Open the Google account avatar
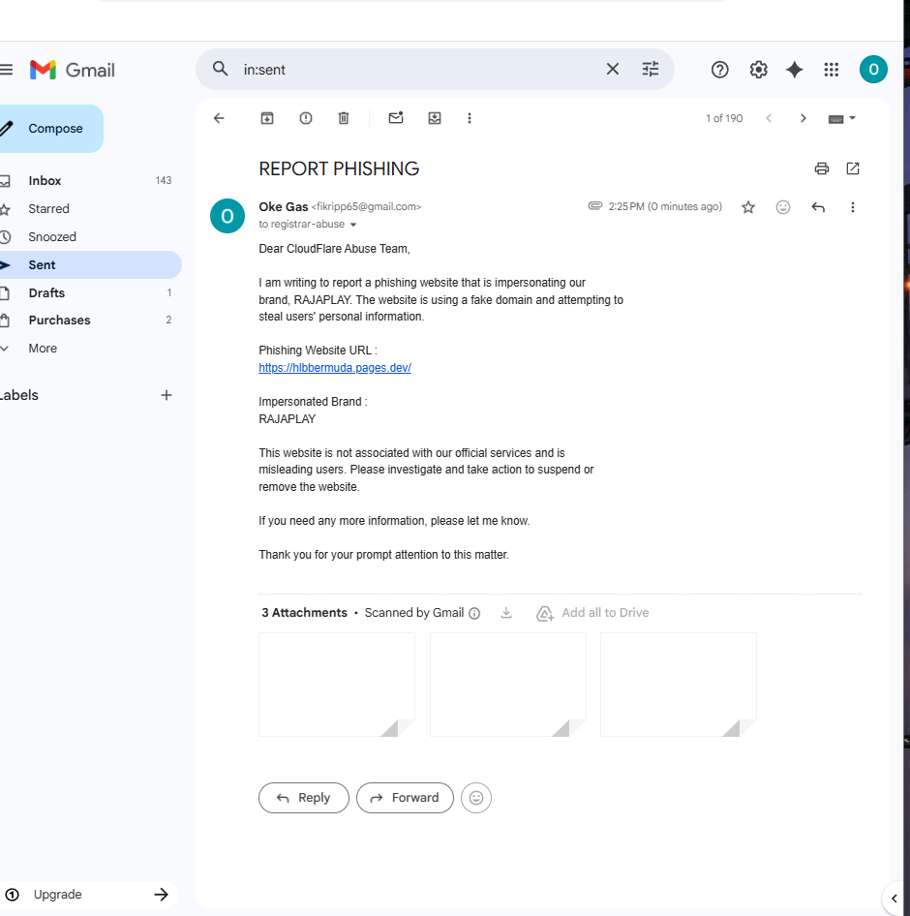The height and width of the screenshot is (916, 910). coord(873,70)
